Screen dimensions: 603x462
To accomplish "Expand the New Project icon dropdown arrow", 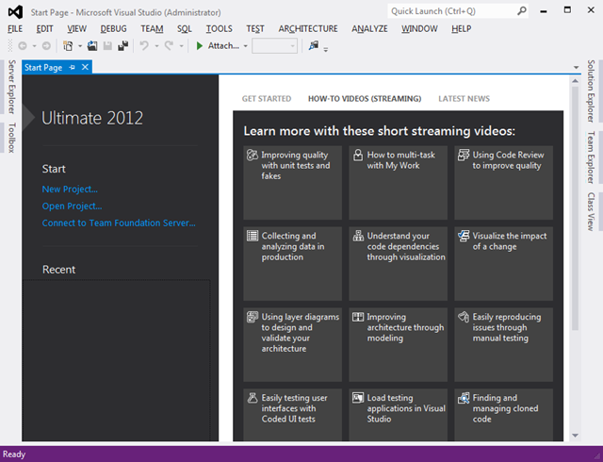I will [x=79, y=45].
